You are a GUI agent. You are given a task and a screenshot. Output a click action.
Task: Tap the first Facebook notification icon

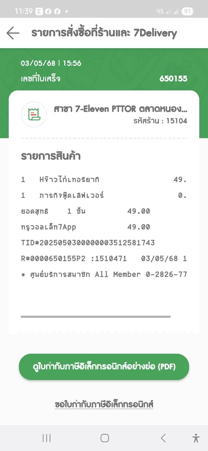(x=48, y=11)
